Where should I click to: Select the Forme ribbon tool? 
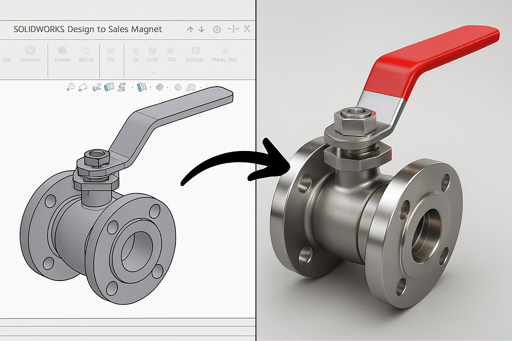click(x=62, y=53)
